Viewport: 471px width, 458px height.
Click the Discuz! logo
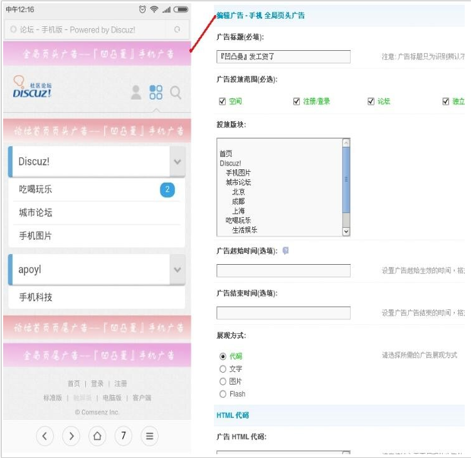(32, 87)
